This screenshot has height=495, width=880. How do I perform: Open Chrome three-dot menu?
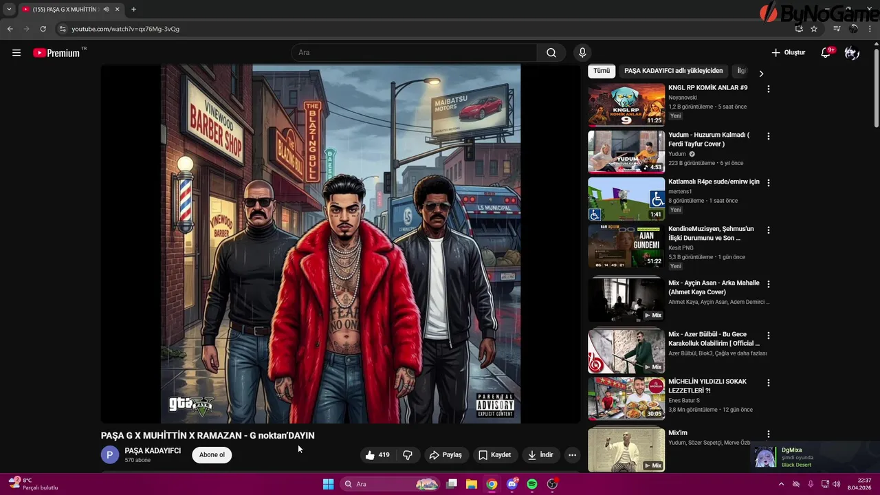[870, 29]
